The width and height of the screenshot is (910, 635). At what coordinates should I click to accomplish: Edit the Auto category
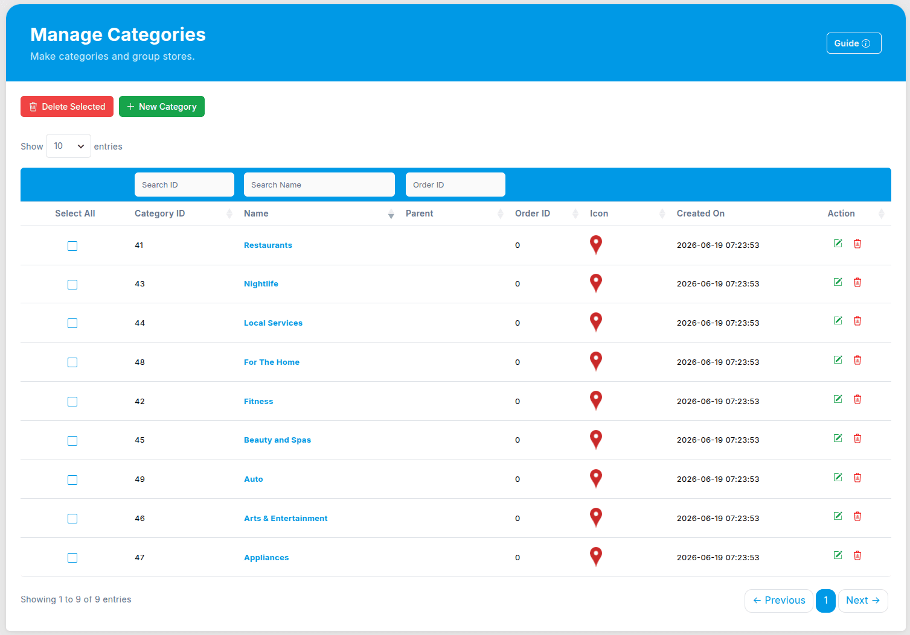coord(838,478)
